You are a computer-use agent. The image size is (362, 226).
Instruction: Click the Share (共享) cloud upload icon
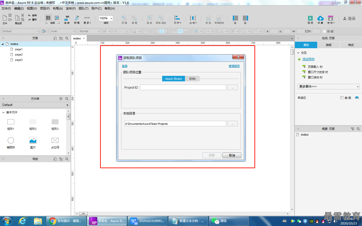(x=320, y=18)
